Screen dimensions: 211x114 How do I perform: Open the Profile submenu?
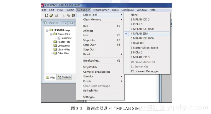(x=100, y=81)
